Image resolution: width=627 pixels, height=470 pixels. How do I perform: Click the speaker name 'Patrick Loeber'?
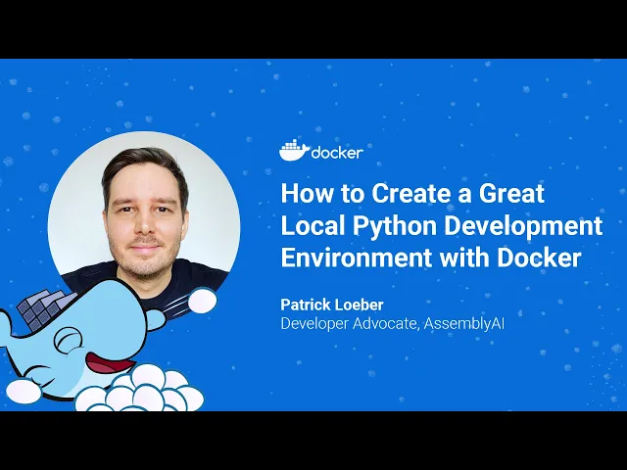click(x=332, y=305)
